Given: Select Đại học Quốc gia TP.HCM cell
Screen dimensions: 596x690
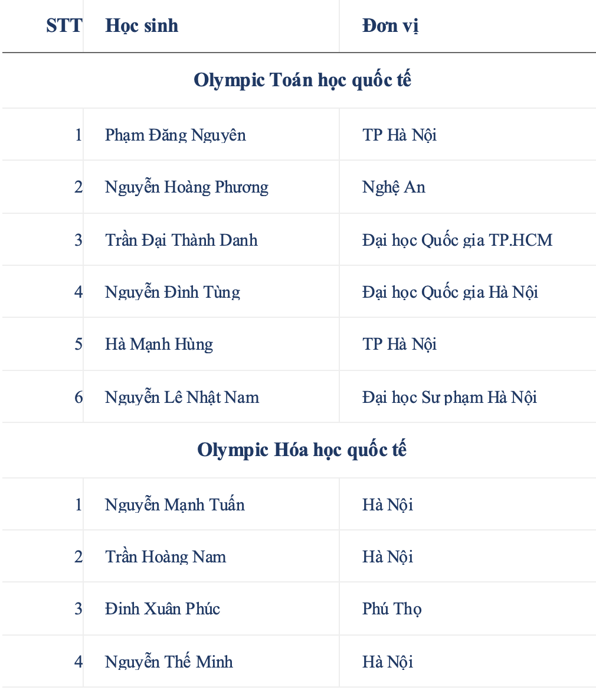Looking at the screenshot, I should tap(457, 240).
